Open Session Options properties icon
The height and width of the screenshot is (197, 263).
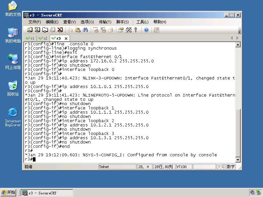[x=121, y=30]
